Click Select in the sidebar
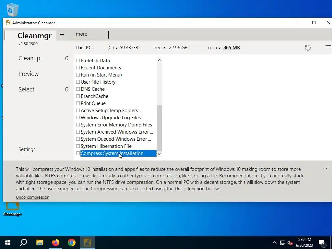The height and width of the screenshot is (249, 332). click(x=26, y=89)
